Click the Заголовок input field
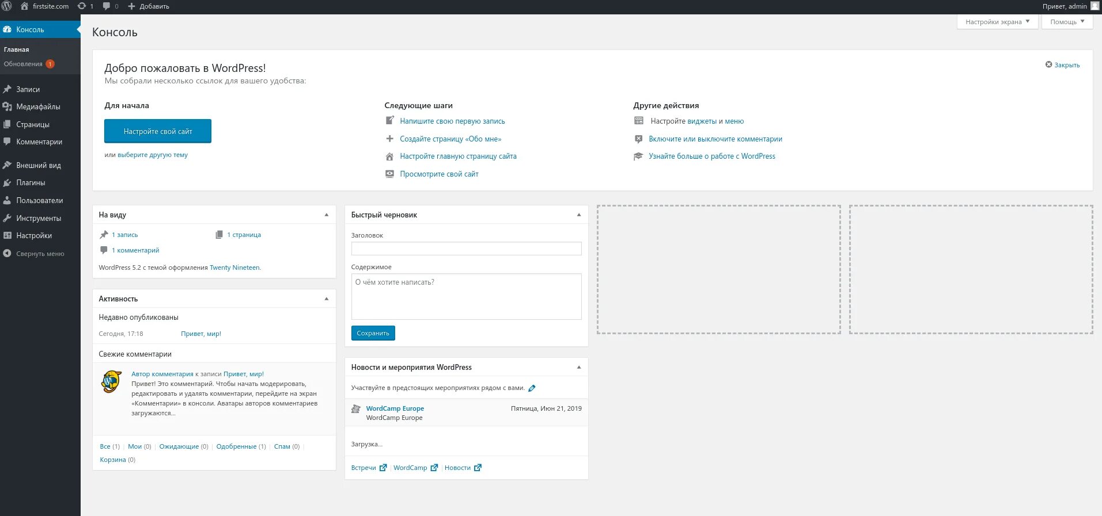The image size is (1102, 516). (x=467, y=249)
